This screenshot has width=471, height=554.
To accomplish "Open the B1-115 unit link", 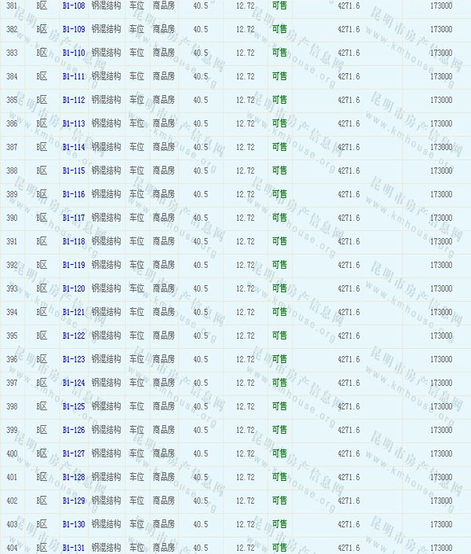I will (74, 171).
